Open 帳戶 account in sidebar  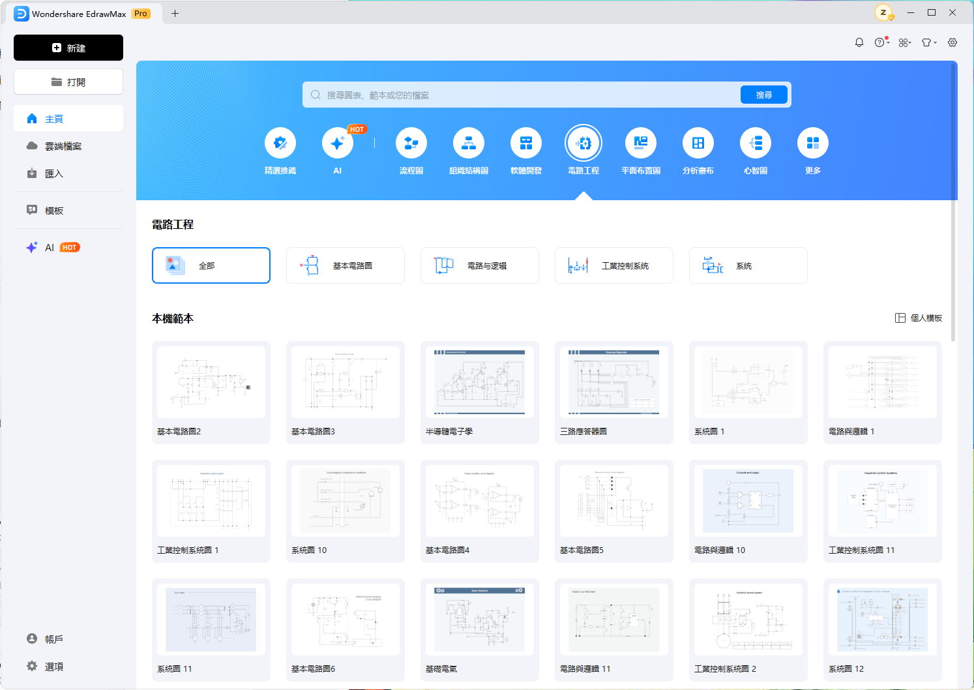click(x=68, y=638)
